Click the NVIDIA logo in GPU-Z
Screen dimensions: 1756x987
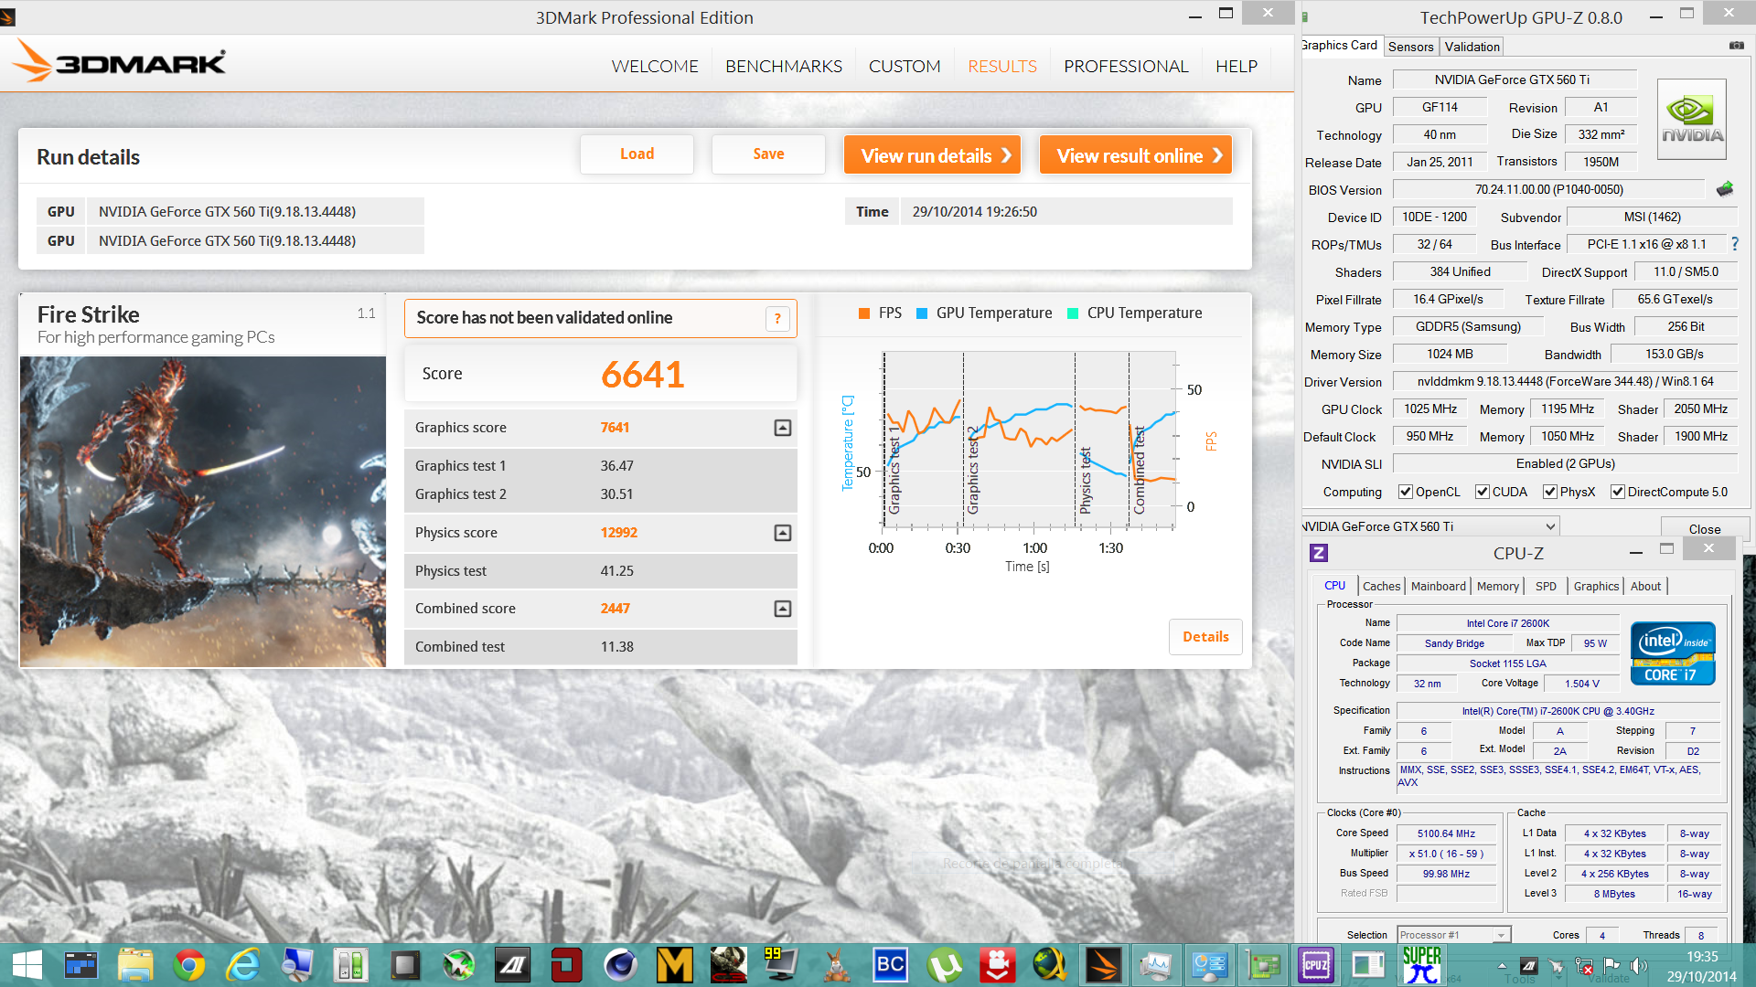tap(1691, 120)
